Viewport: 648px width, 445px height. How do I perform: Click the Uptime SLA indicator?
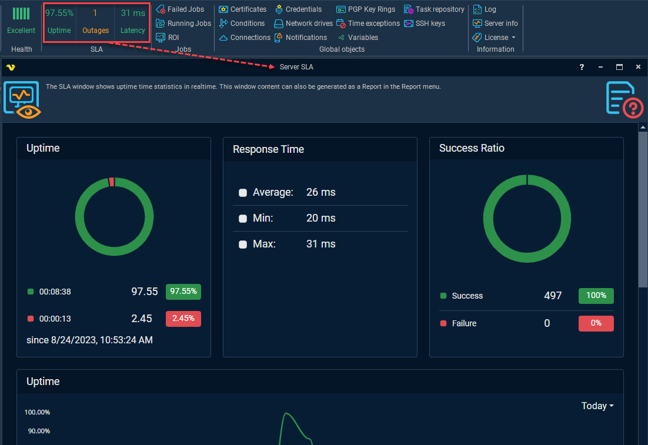coord(59,21)
